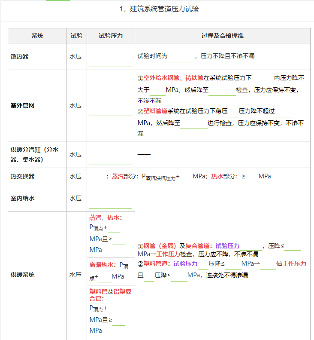Screen dimensions: 314x340
Task: Click the 系统 column header
Action: tap(37, 36)
